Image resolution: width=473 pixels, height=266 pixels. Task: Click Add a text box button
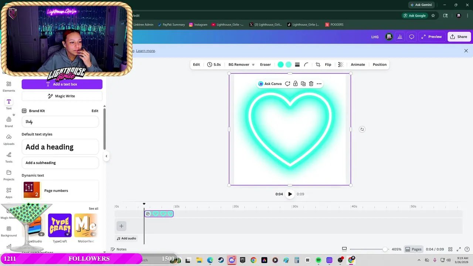(62, 84)
